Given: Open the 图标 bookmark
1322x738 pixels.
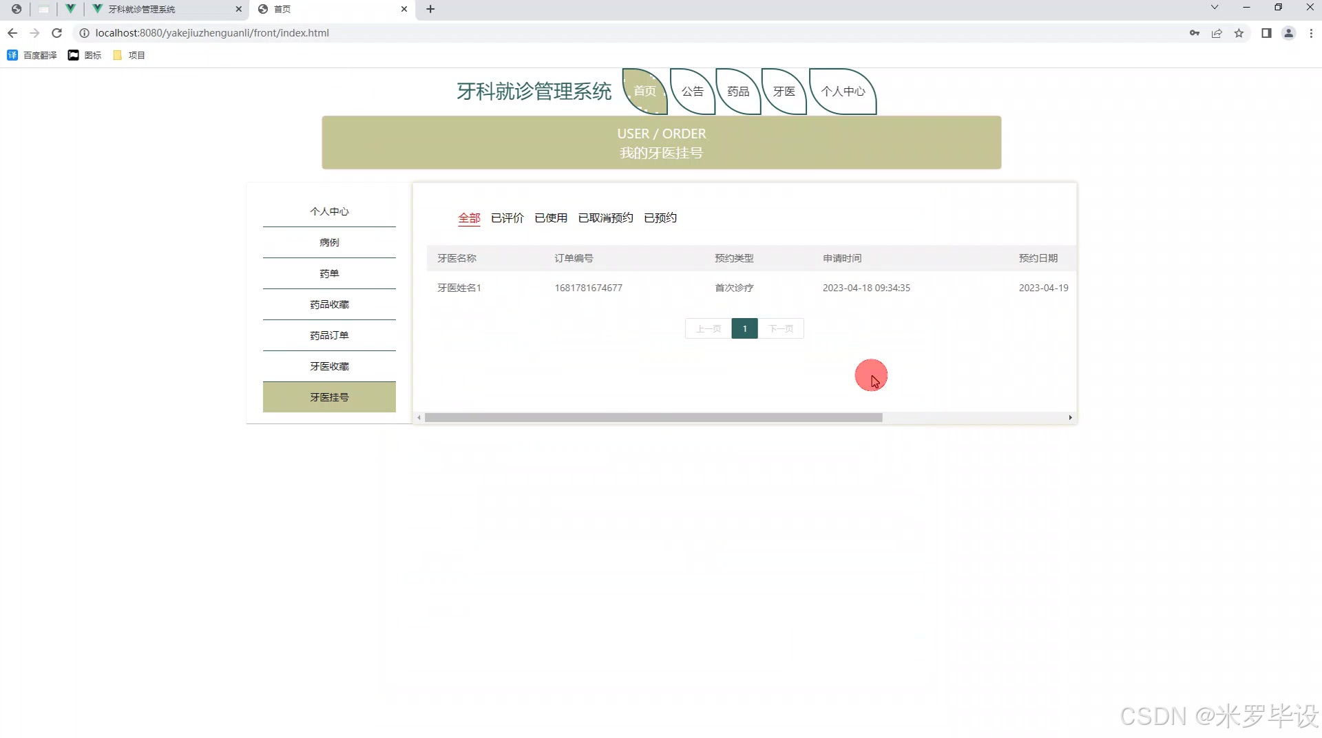Looking at the screenshot, I should coord(84,55).
